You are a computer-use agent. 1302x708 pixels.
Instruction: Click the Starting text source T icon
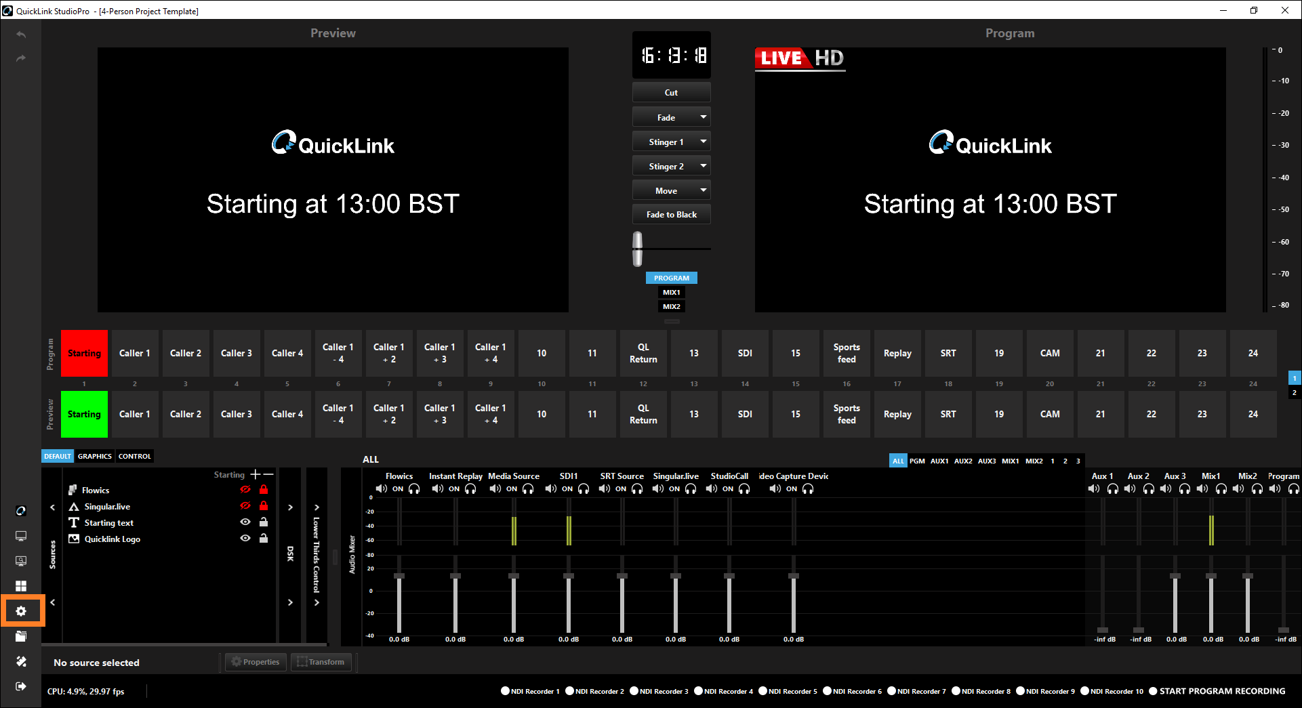74,522
